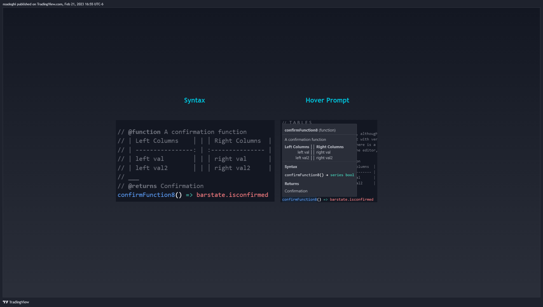Click 'left val' cell in tooltip table
Image resolution: width=543 pixels, height=307 pixels.
click(x=303, y=152)
